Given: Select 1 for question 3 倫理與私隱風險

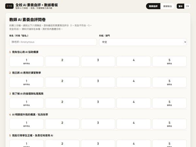Looking at the screenshot, I should tap(26, 103).
